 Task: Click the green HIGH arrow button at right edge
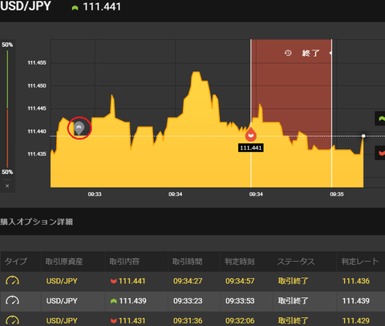click(x=381, y=119)
